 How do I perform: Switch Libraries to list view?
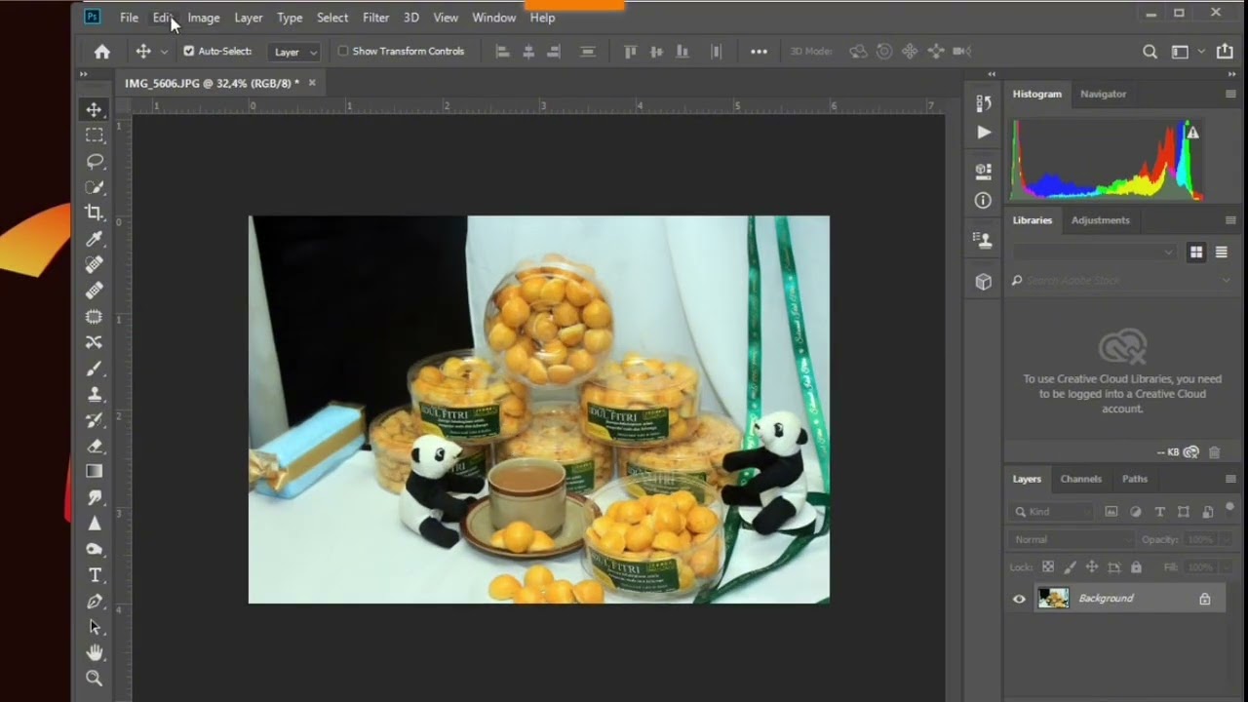pyautogui.click(x=1221, y=253)
